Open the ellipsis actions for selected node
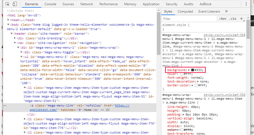254x135 pixels. (5, 105)
